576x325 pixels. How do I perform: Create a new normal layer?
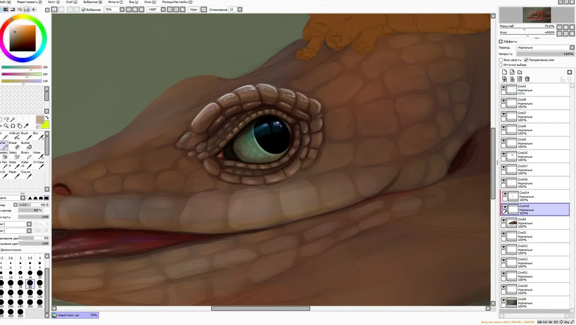[x=504, y=72]
